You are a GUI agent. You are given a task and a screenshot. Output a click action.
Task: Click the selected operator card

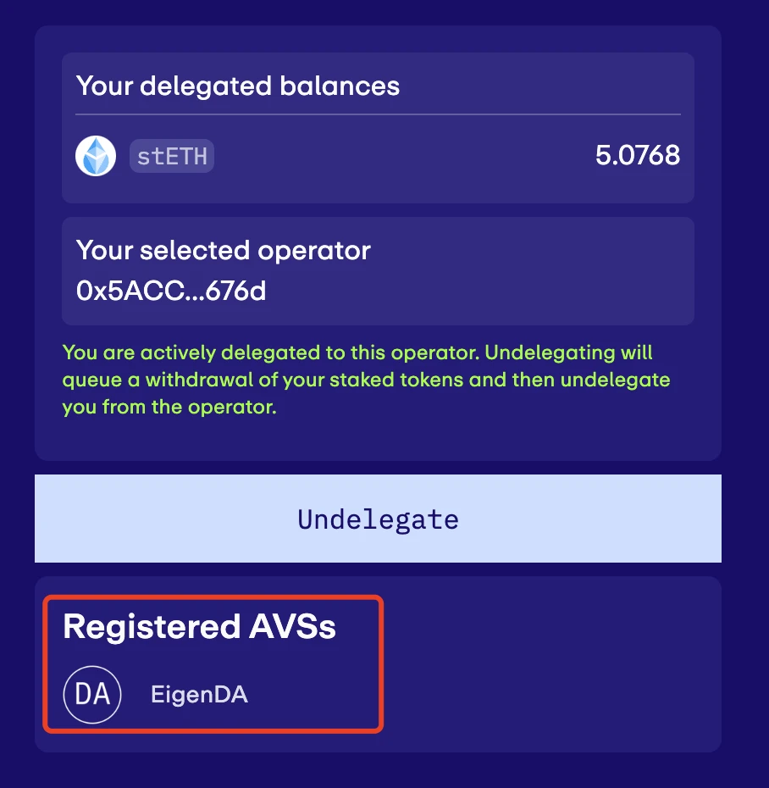(x=378, y=271)
